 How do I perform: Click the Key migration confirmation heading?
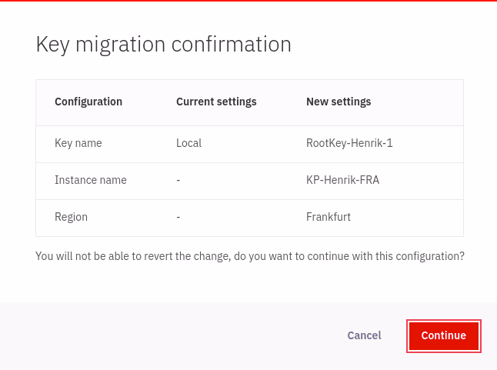163,45
